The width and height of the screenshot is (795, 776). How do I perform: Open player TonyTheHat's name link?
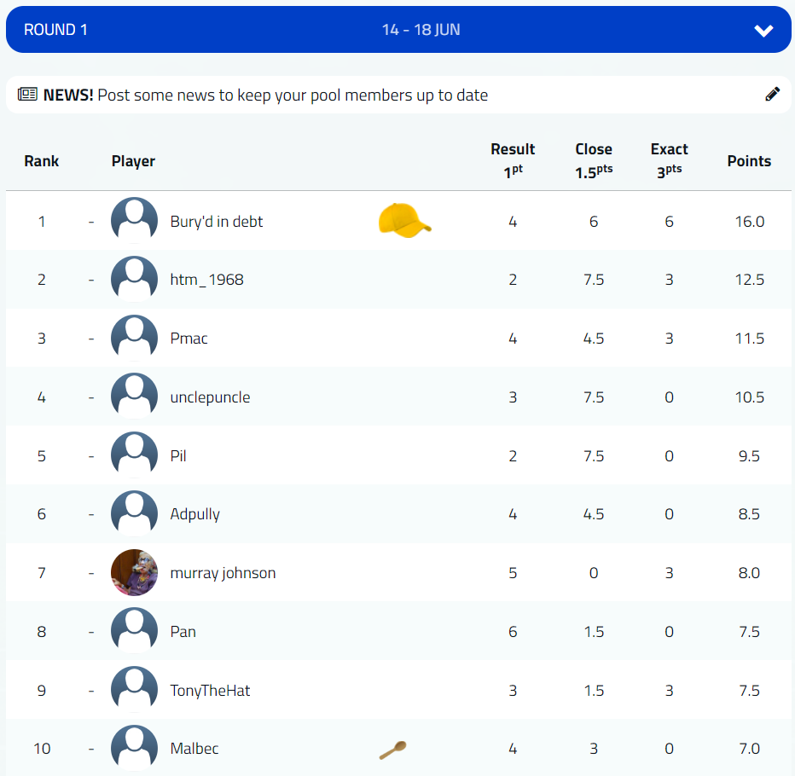[x=210, y=691]
